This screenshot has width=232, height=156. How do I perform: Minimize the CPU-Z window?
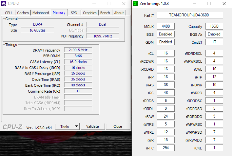coord(94,4)
